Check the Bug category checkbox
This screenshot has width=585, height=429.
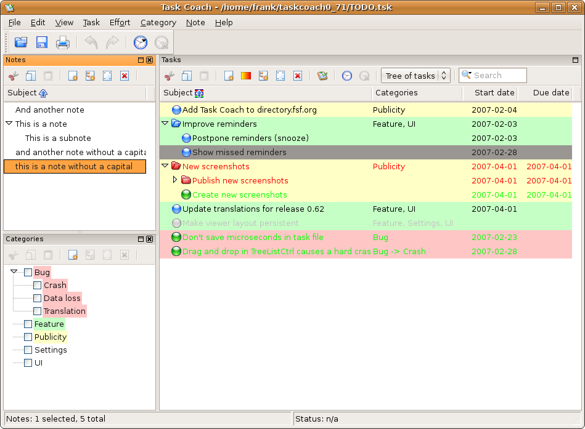coord(28,273)
